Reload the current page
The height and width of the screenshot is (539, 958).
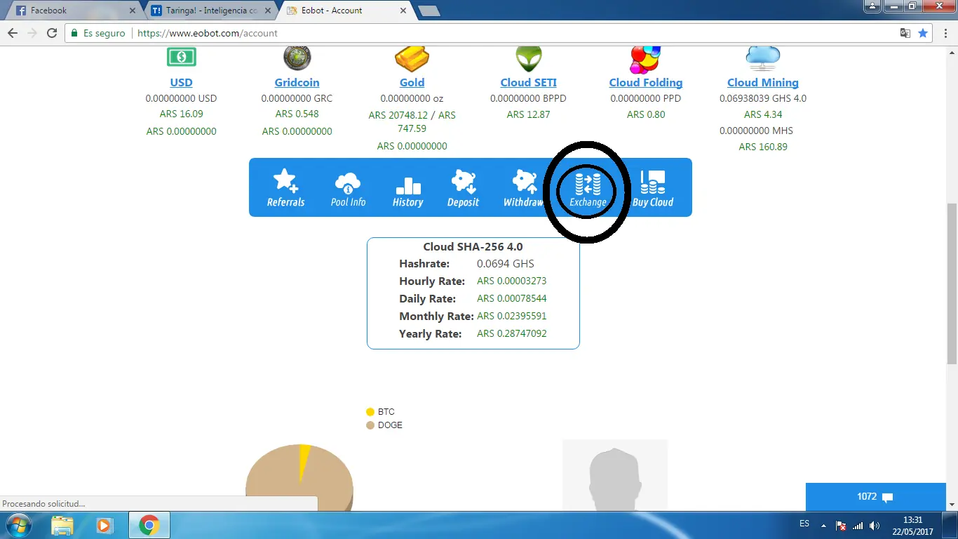[52, 33]
